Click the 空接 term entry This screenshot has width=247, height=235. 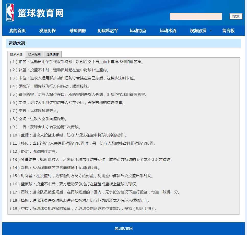click(83, 209)
